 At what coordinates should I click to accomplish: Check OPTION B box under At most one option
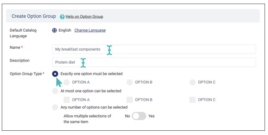(130, 100)
